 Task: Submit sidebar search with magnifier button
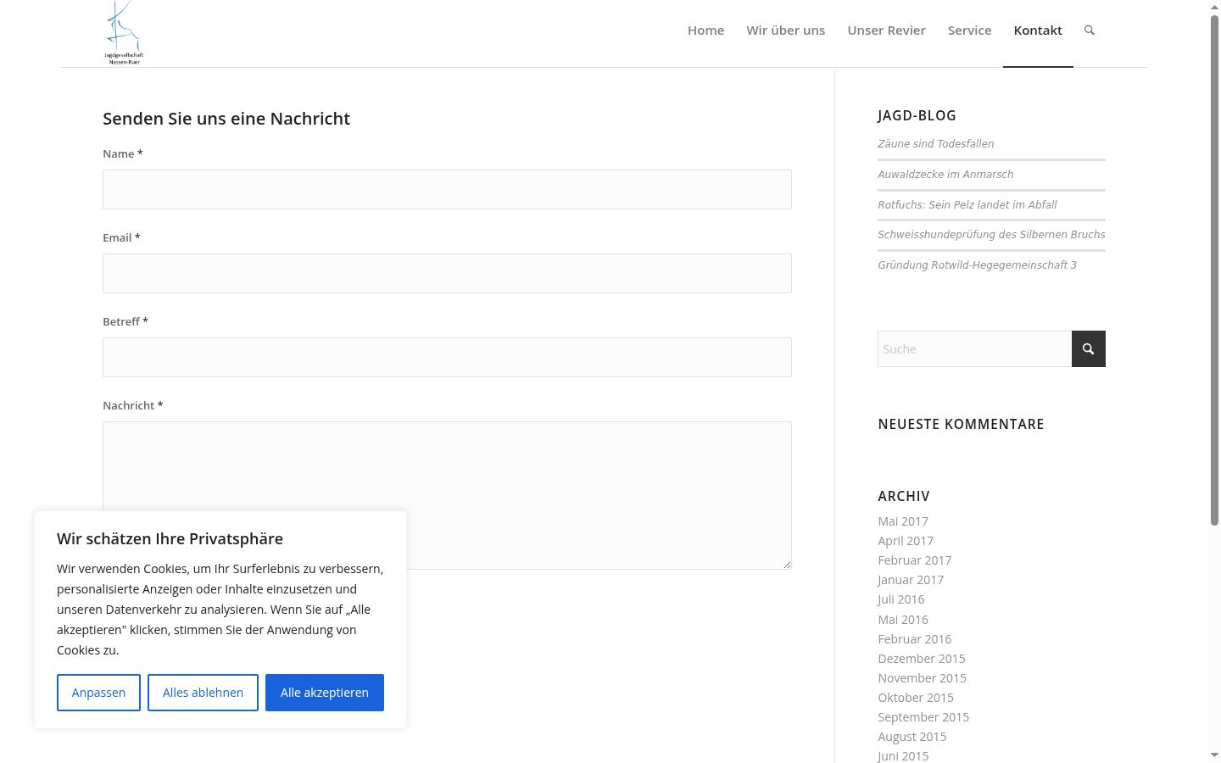(x=1089, y=349)
